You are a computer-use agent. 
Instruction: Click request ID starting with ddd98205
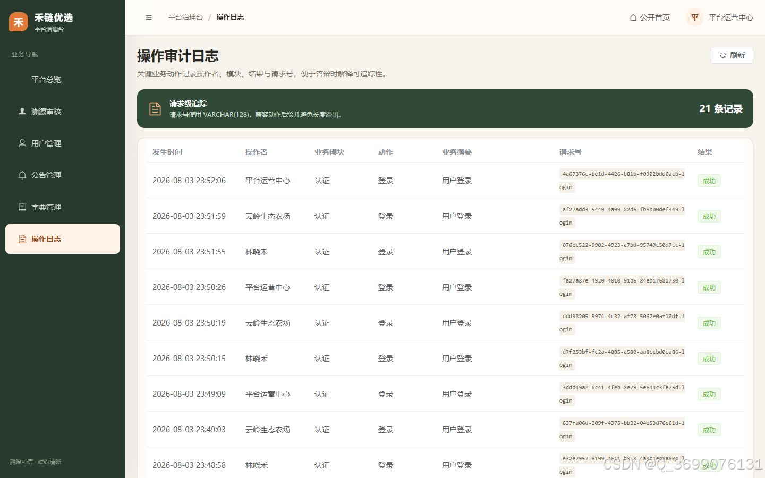point(622,323)
